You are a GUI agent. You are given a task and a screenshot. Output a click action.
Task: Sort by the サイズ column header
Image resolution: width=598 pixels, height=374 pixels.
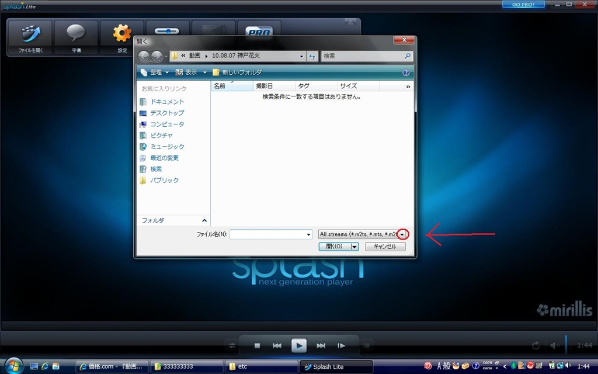coord(358,86)
